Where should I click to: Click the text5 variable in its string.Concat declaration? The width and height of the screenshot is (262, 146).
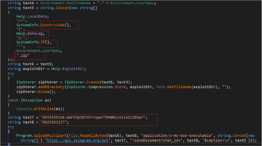coord(28,8)
